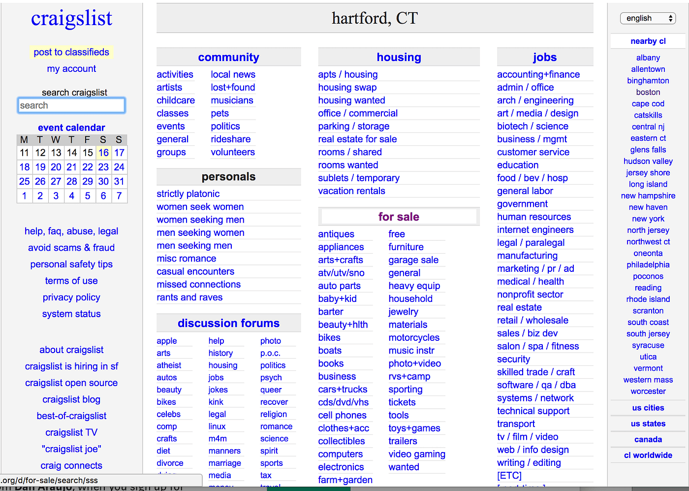Image resolution: width=689 pixels, height=491 pixels.
Task: Click the craigslist logo link
Action: pyautogui.click(x=71, y=19)
